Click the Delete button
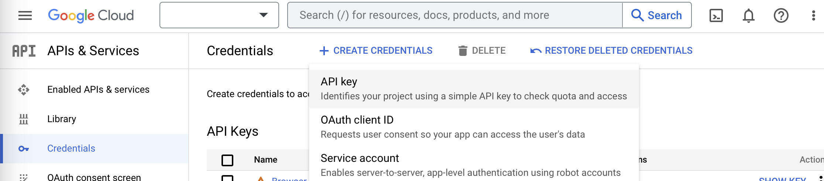The height and width of the screenshot is (181, 824). [x=482, y=50]
